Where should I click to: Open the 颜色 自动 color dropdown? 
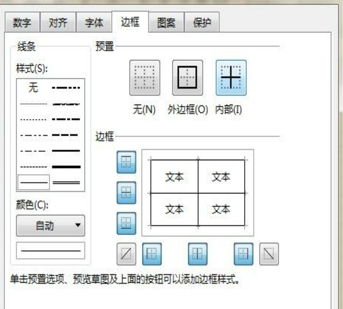[50, 226]
